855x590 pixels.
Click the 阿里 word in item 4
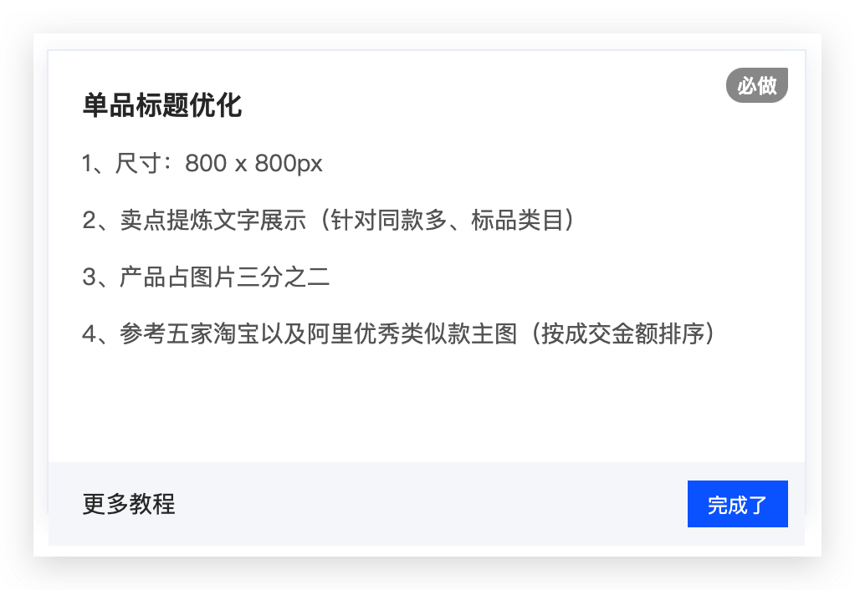click(330, 333)
